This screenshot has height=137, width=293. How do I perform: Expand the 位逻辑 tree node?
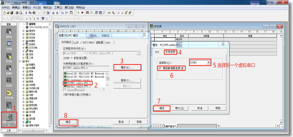click(x=23, y=68)
